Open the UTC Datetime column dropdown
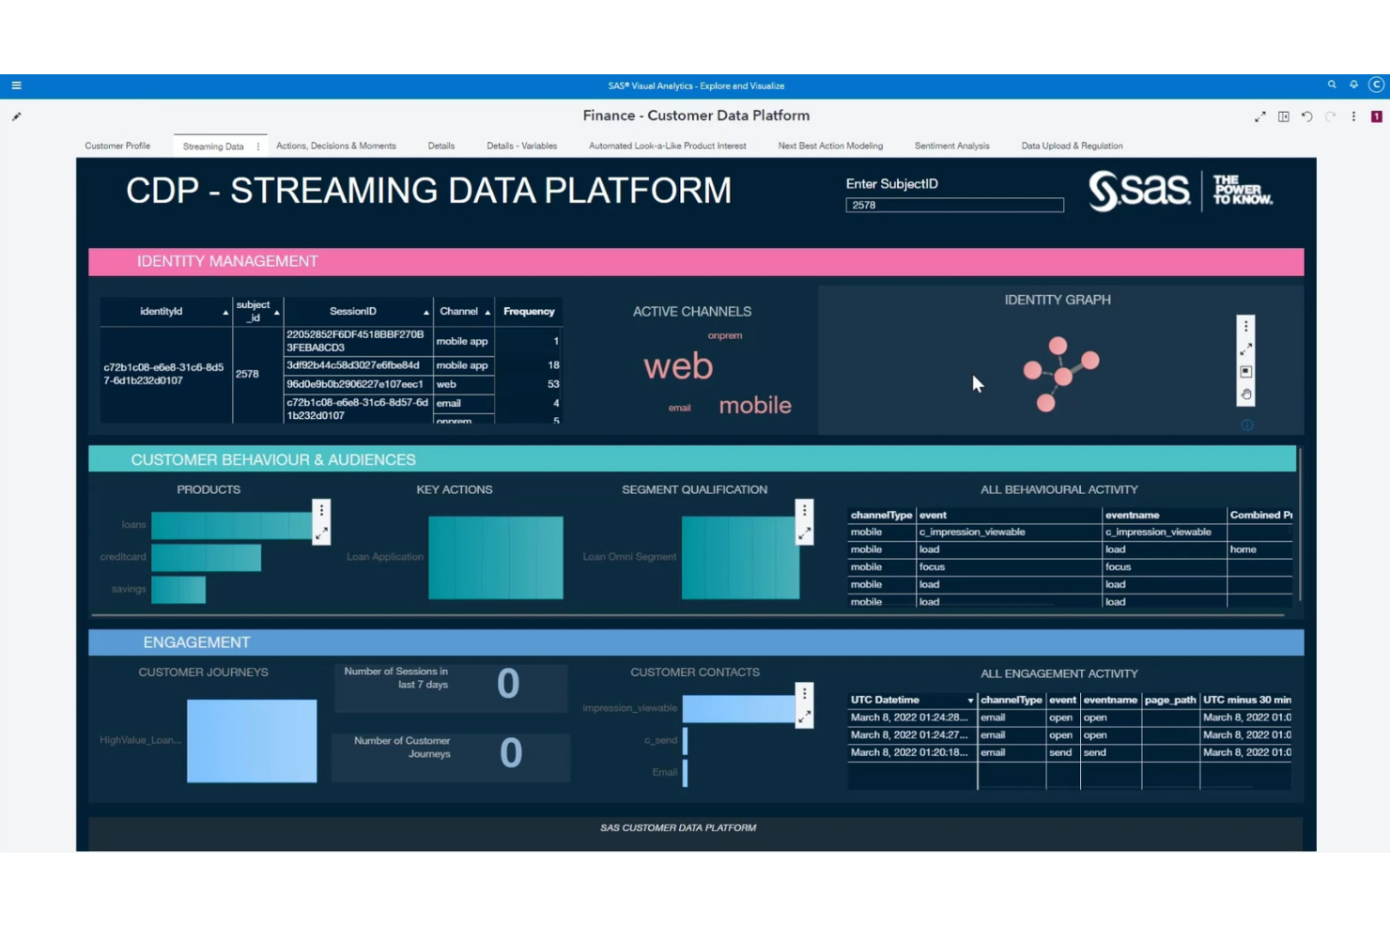Image resolution: width=1390 pixels, height=927 pixels. [971, 700]
